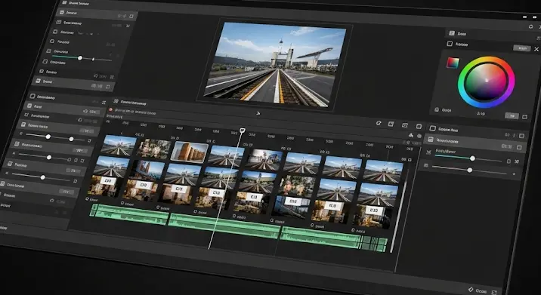The image size is (541, 295).
Task: Click the diamond icon in the bottom right status bar
Action: 470,290
